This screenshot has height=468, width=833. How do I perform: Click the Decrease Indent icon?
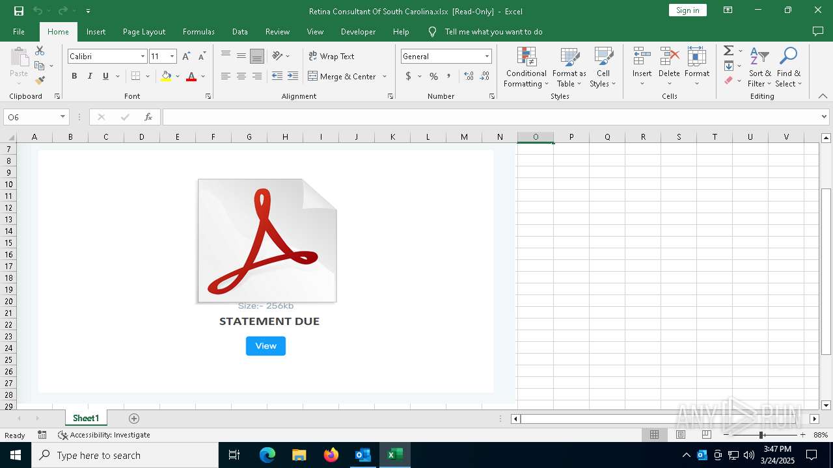pyautogui.click(x=277, y=76)
